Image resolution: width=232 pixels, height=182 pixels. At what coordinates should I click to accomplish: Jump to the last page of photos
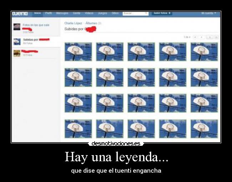[x=216, y=37]
